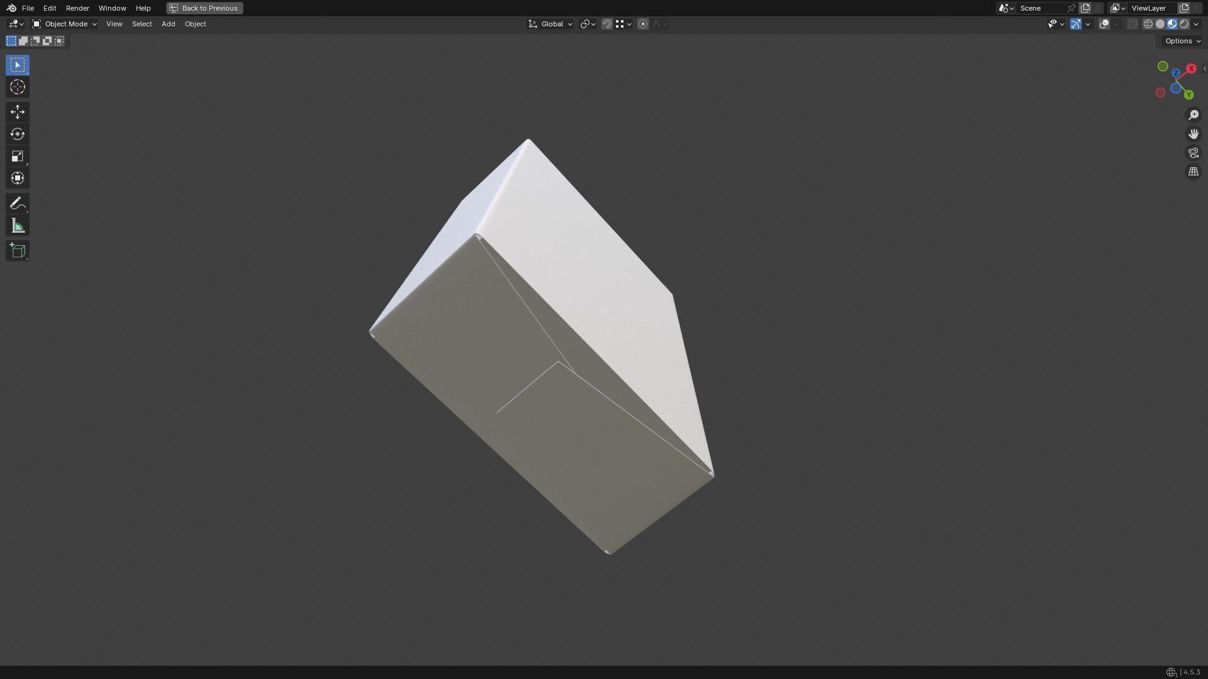Viewport: 1208px width, 679px height.
Task: Select the Measure tool
Action: click(x=17, y=226)
